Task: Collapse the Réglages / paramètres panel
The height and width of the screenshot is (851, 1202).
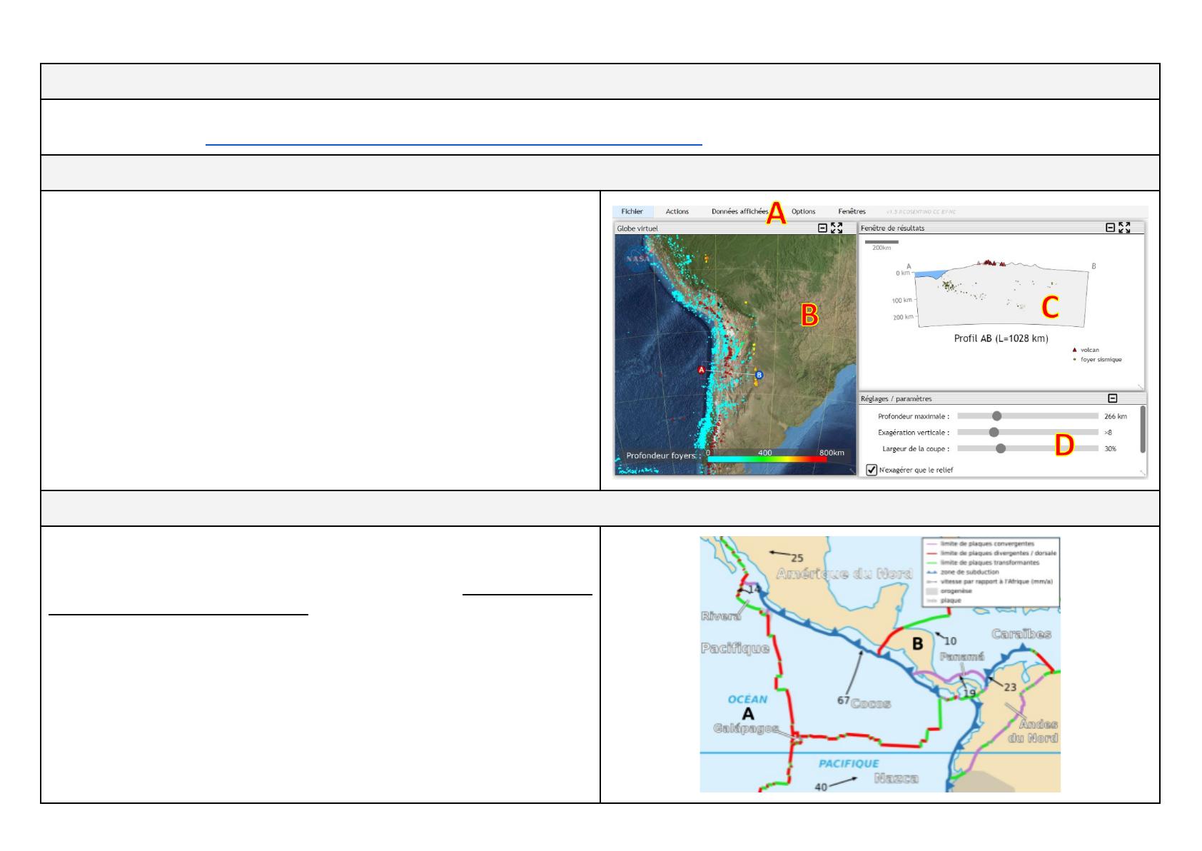Action: pyautogui.click(x=1112, y=398)
